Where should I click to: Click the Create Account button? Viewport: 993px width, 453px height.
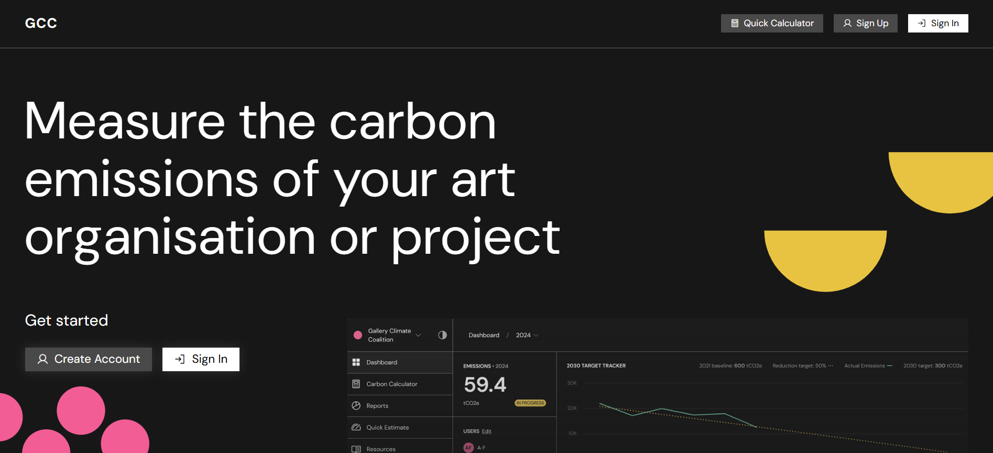click(89, 359)
